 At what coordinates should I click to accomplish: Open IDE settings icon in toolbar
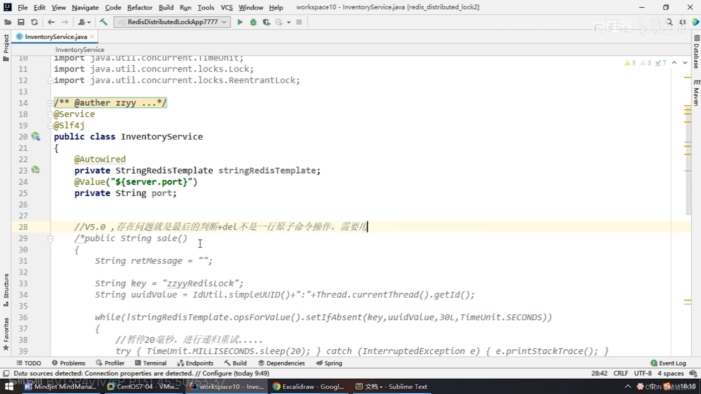[x=682, y=22]
